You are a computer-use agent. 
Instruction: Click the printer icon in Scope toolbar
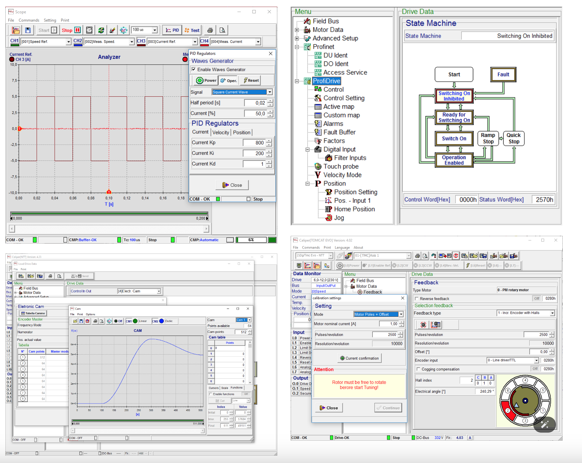[210, 30]
